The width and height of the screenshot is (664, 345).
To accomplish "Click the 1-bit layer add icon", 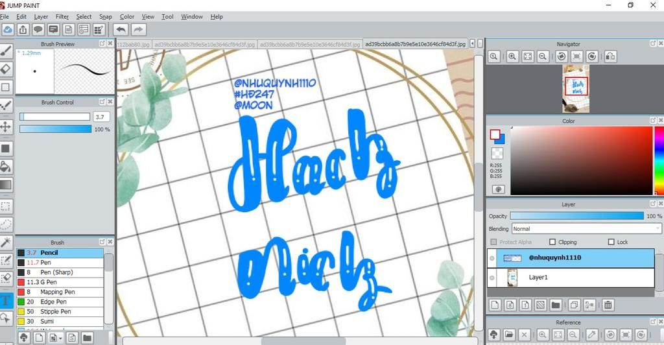I will [525, 305].
